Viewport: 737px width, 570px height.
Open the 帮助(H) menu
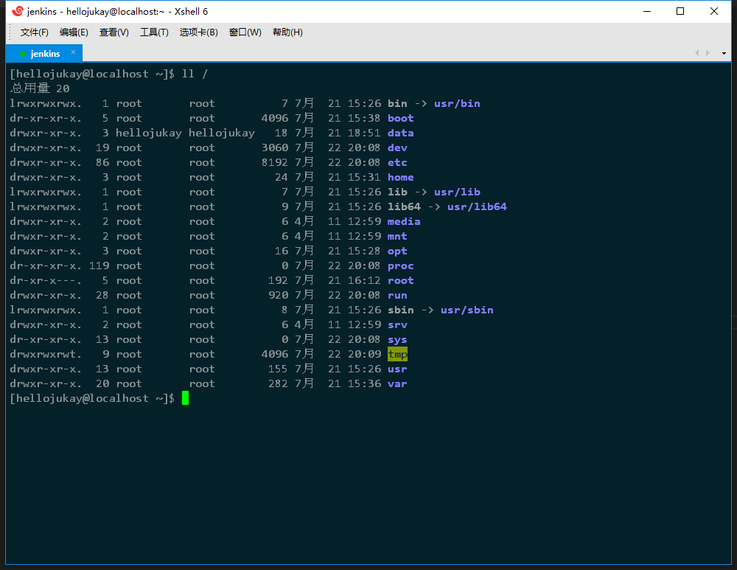tap(287, 32)
